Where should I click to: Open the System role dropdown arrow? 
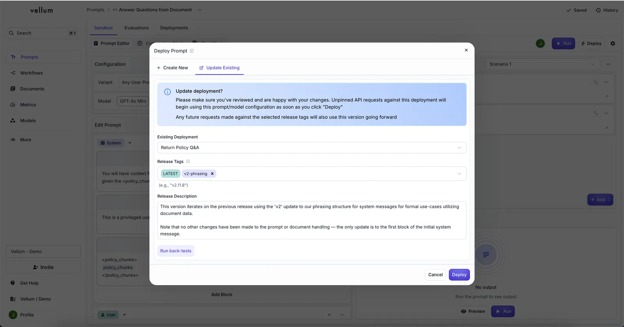(130, 143)
